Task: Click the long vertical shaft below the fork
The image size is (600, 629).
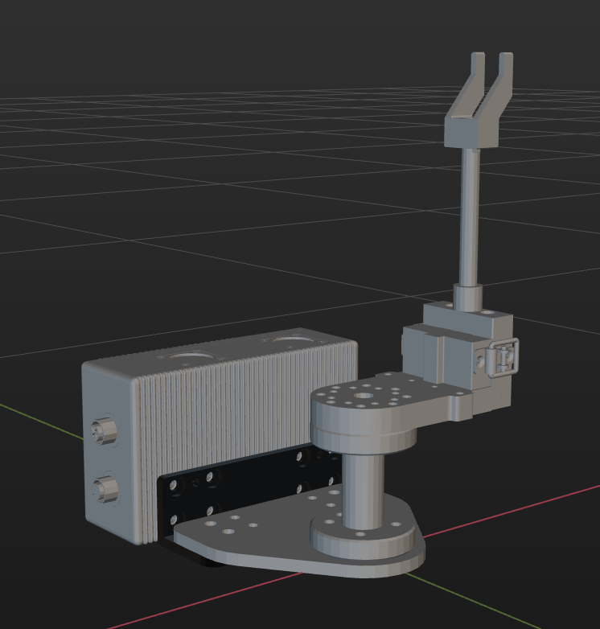Action: point(471,217)
